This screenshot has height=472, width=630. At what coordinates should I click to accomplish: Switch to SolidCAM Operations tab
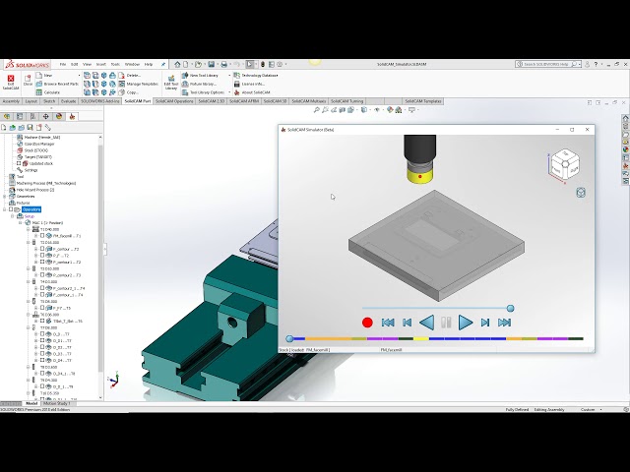tap(174, 101)
